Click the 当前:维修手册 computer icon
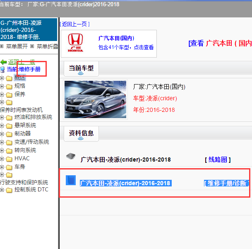The width and height of the screenshot is (252, 249). (x=2, y=70)
